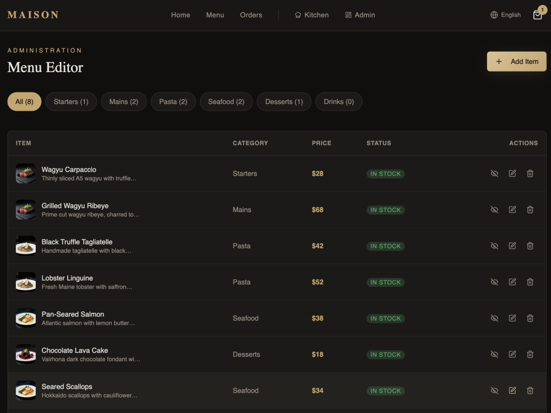This screenshot has height=413, width=551.
Task: Edit the Pan-Seared Salmon item
Action: click(x=512, y=318)
